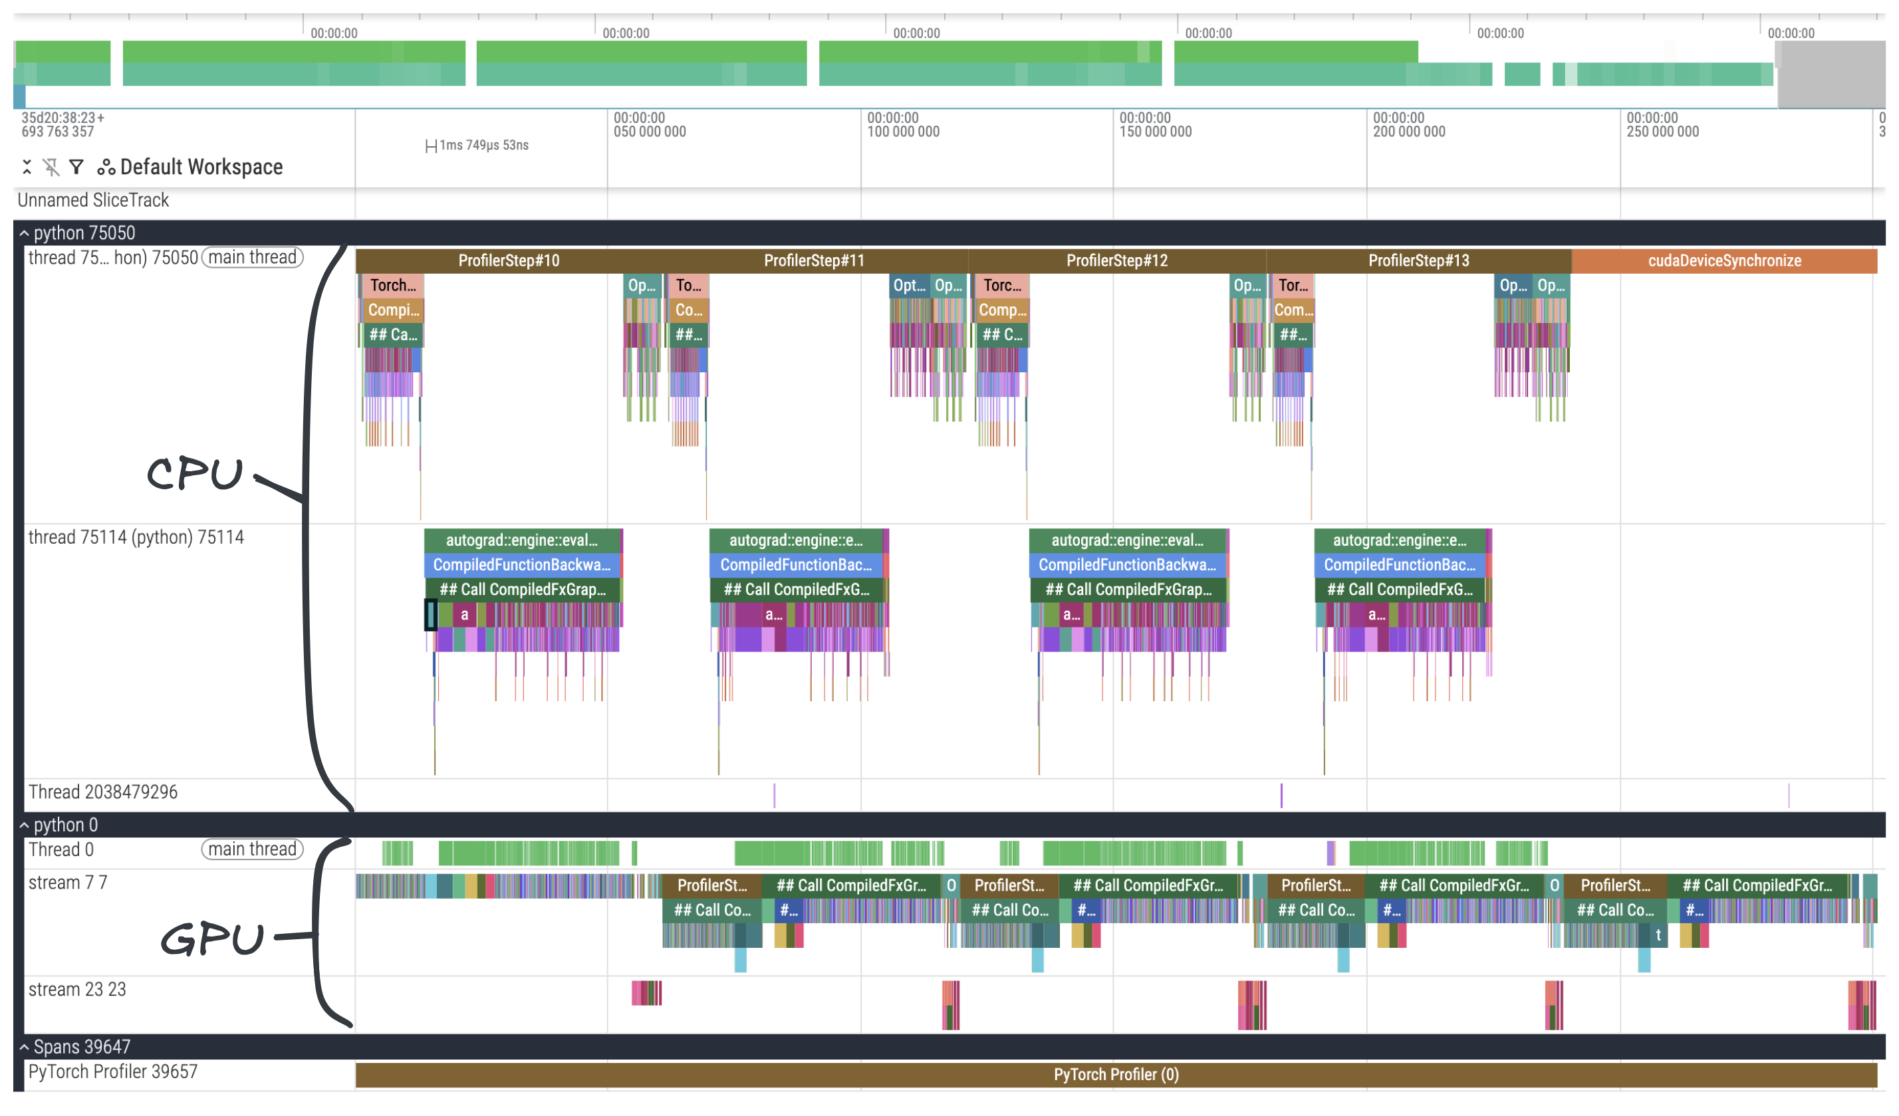Click main thread chip on thread 75050
The height and width of the screenshot is (1116, 1899).
point(252,258)
